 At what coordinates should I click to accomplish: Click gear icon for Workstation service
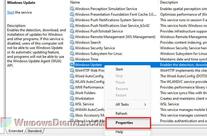click(72, 99)
